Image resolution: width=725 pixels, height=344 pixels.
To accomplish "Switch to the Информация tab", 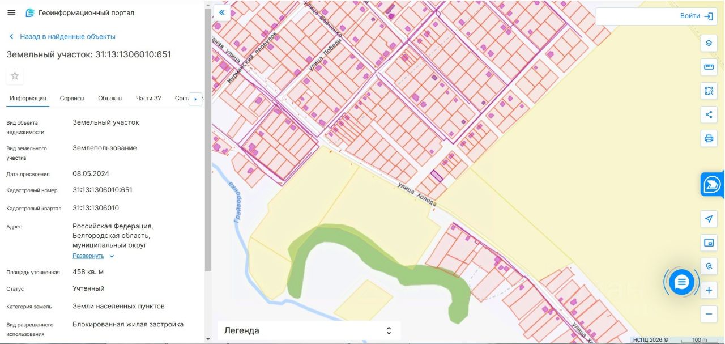I will coord(28,98).
